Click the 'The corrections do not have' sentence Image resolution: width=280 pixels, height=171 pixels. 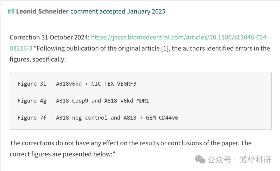tap(130, 143)
